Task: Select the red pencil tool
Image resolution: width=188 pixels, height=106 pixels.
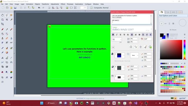Action: pyautogui.click(x=2, y=29)
